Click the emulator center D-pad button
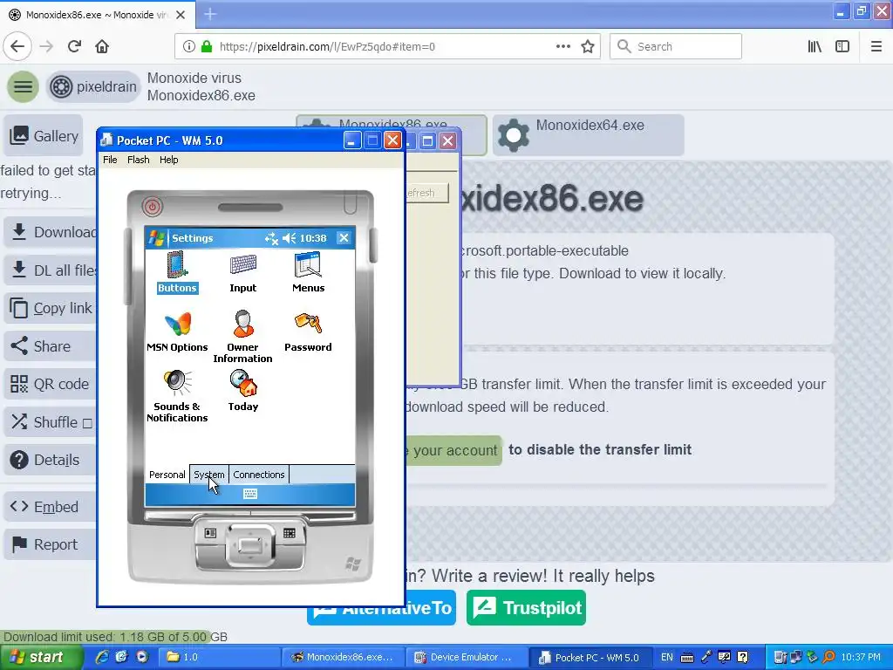 250,546
